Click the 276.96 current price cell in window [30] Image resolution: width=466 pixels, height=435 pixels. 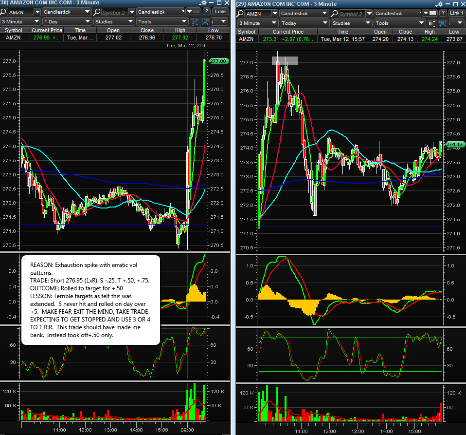coord(46,38)
